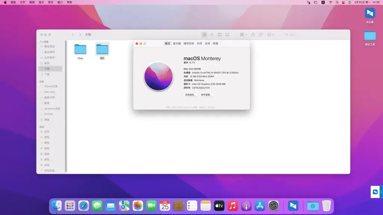Open Mail from the Dock
Viewport: 383px width, 215px height.
(x=111, y=206)
